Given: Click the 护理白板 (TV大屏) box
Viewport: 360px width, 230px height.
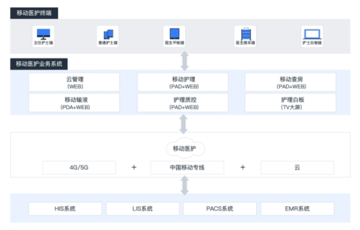Looking at the screenshot, I should point(291,103).
